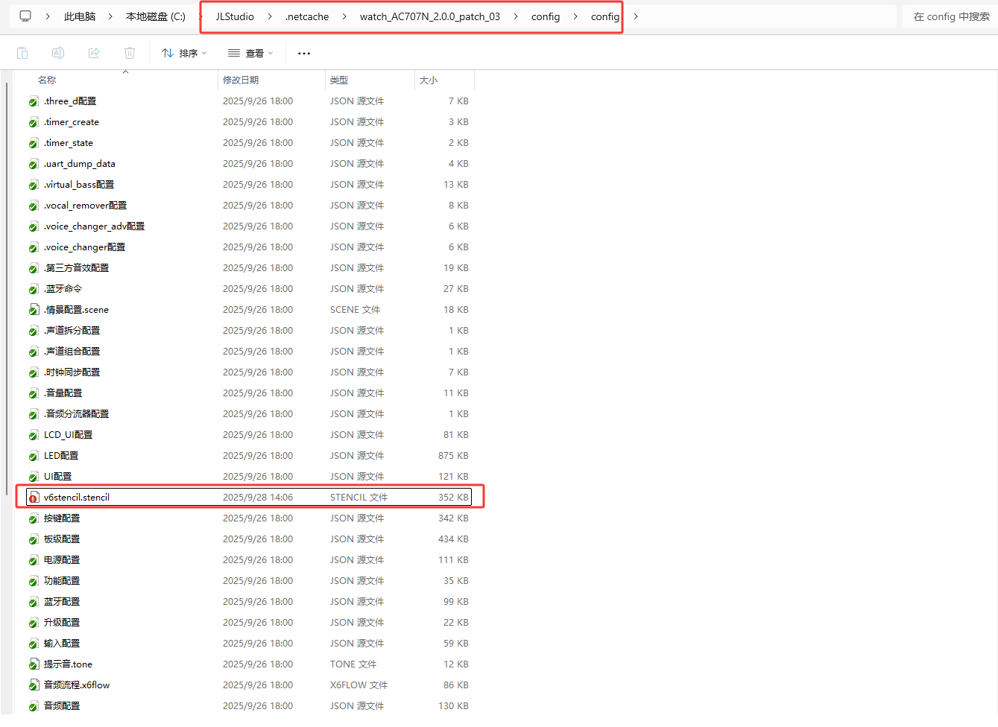Open the 排序 sort dropdown

[184, 53]
